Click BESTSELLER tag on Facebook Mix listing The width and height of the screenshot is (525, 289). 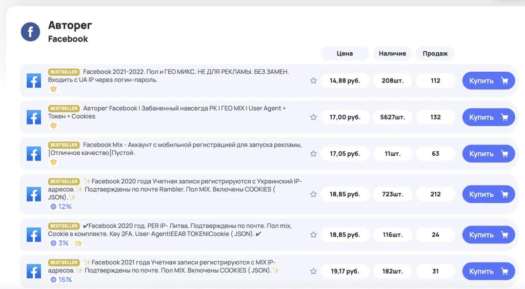coord(64,145)
